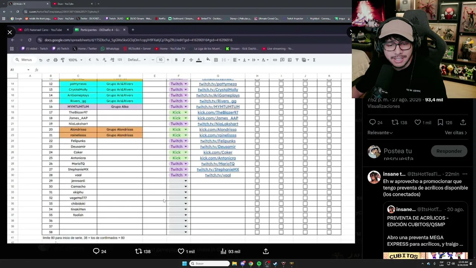Tick column J checkbox in foolish row
Viewport: 476px width, 268px height.
(305, 215)
